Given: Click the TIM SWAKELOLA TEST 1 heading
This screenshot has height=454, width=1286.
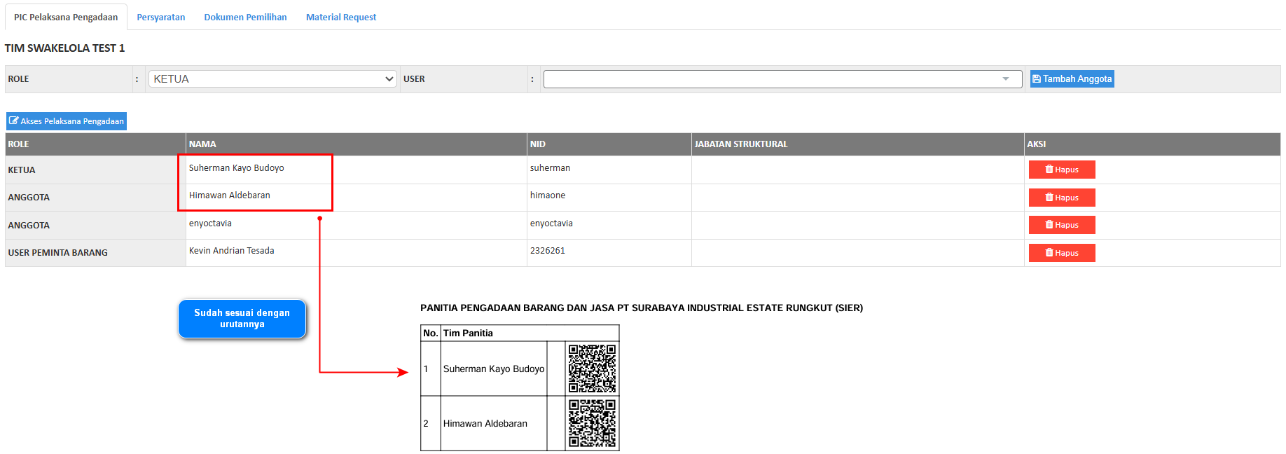Looking at the screenshot, I should [64, 48].
